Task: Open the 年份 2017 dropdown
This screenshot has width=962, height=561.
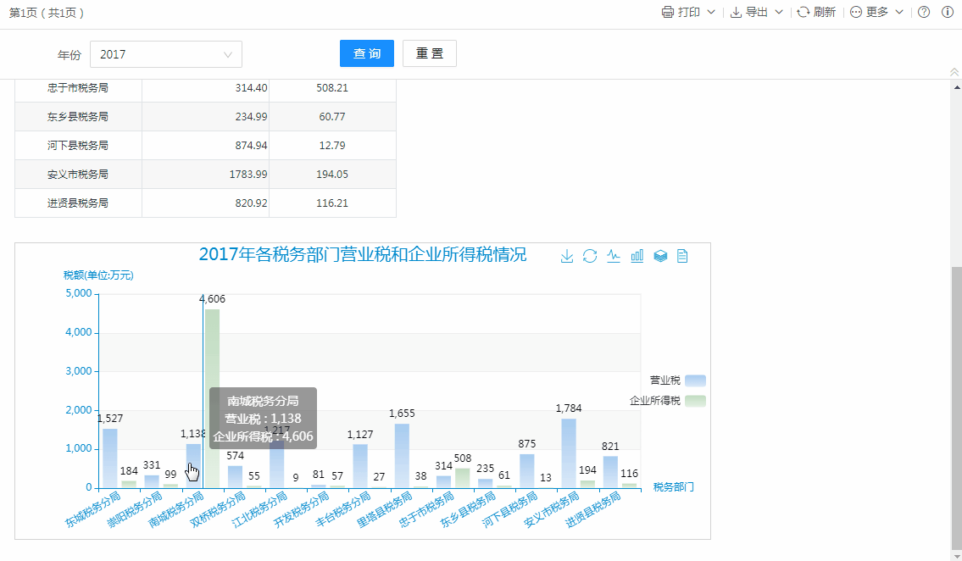Action: coord(165,54)
